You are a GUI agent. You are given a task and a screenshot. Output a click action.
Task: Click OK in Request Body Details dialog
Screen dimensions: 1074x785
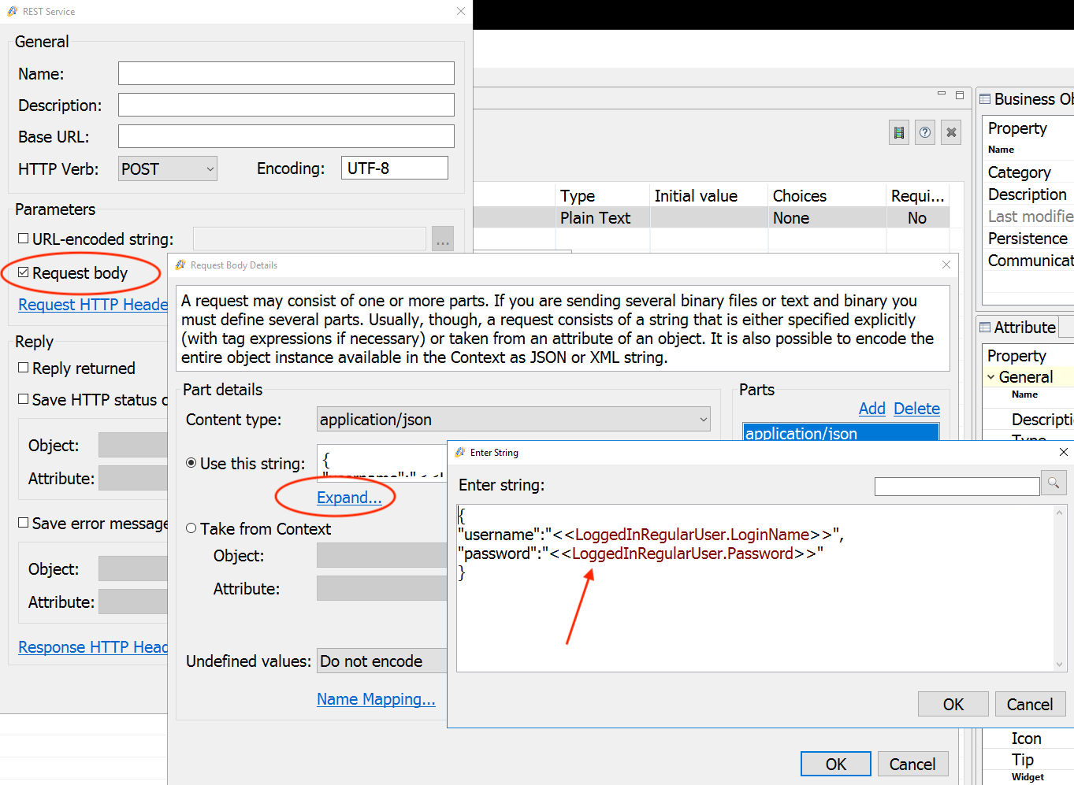pos(836,764)
